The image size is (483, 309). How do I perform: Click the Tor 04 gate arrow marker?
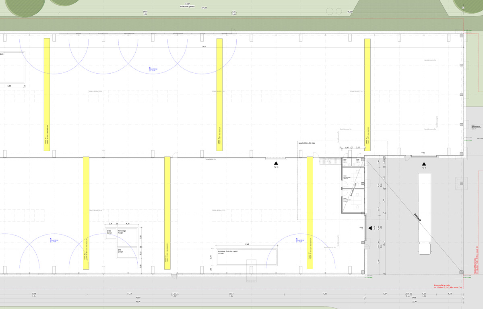coord(276,162)
